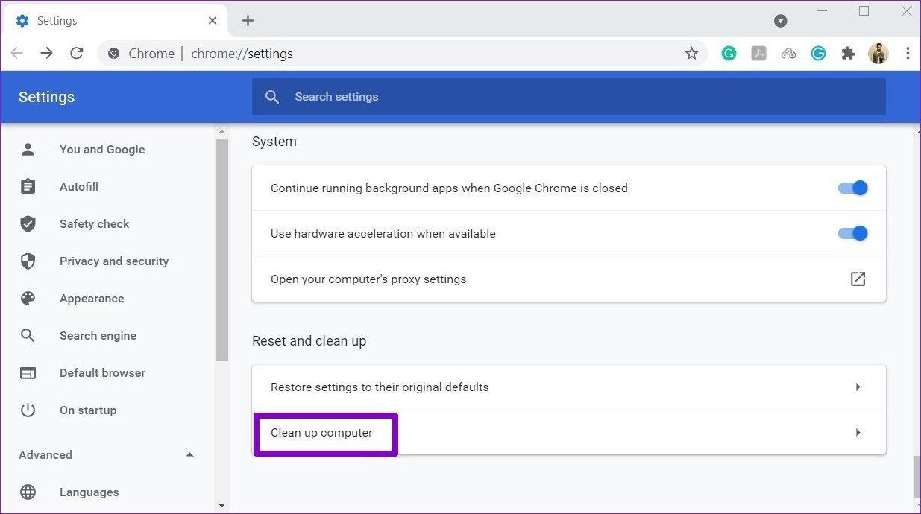Close the Settings tab

tap(213, 21)
